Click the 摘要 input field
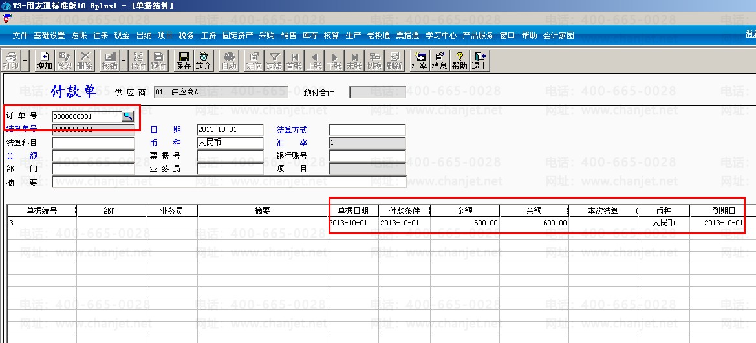This screenshot has width=756, height=343. [x=229, y=183]
